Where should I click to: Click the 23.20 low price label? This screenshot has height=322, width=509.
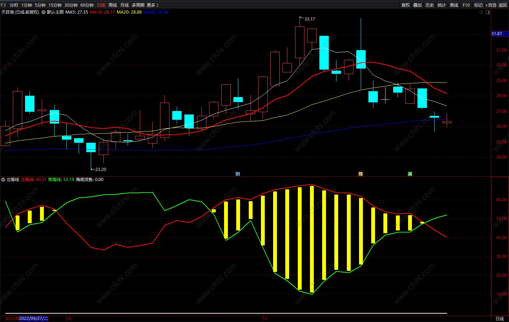click(x=101, y=170)
